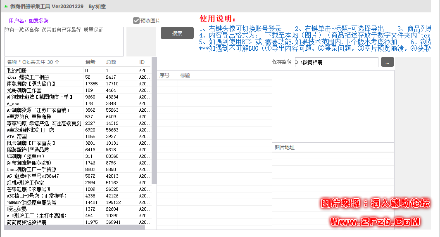This screenshot has width=440, height=237.
Task: Select 风云潮牌【厂家直发】 row
Action: (x=31, y=143)
